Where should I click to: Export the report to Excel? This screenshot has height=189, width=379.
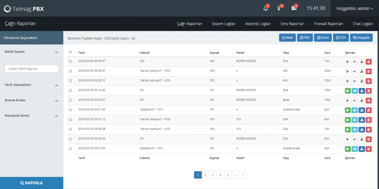[323, 38]
